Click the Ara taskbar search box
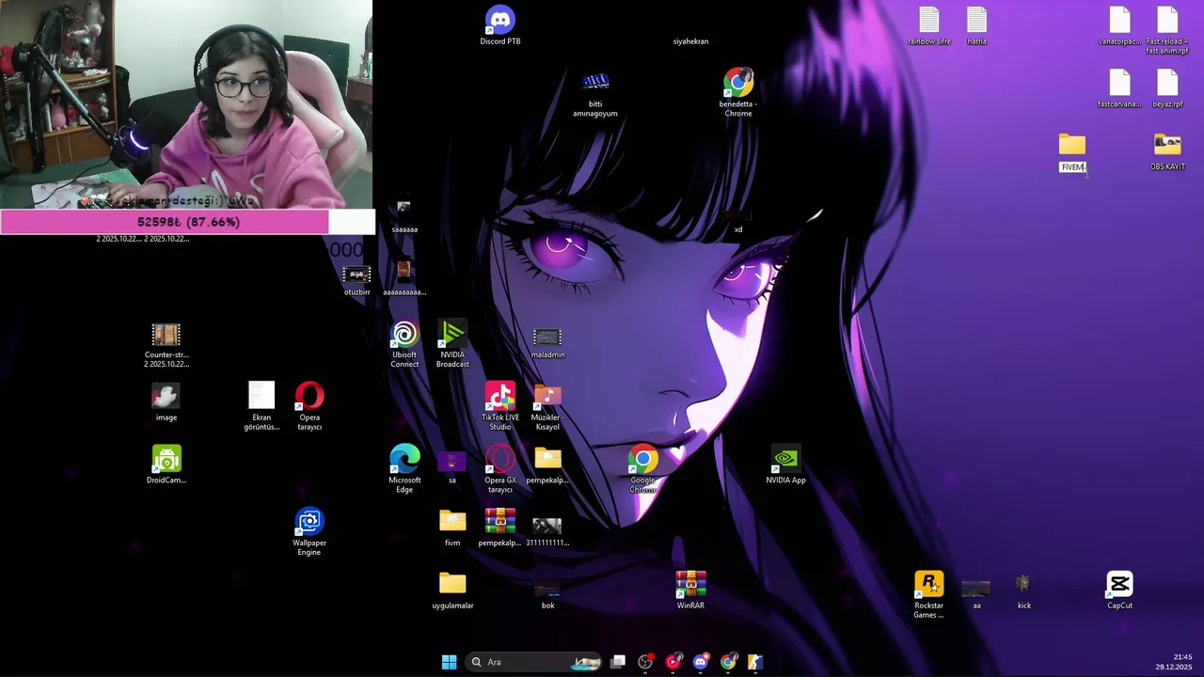The width and height of the screenshot is (1204, 677). click(x=535, y=662)
